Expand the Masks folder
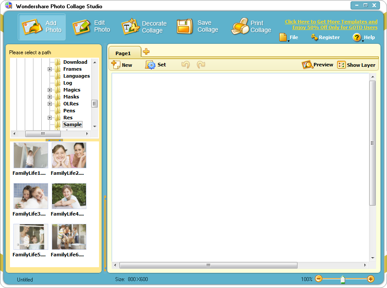This screenshot has width=387, height=288. 50,97
